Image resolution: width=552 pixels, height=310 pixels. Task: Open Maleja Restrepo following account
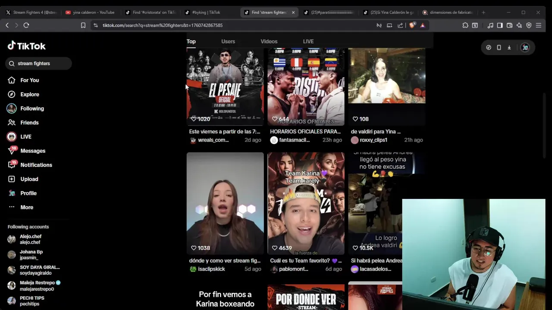(x=34, y=285)
